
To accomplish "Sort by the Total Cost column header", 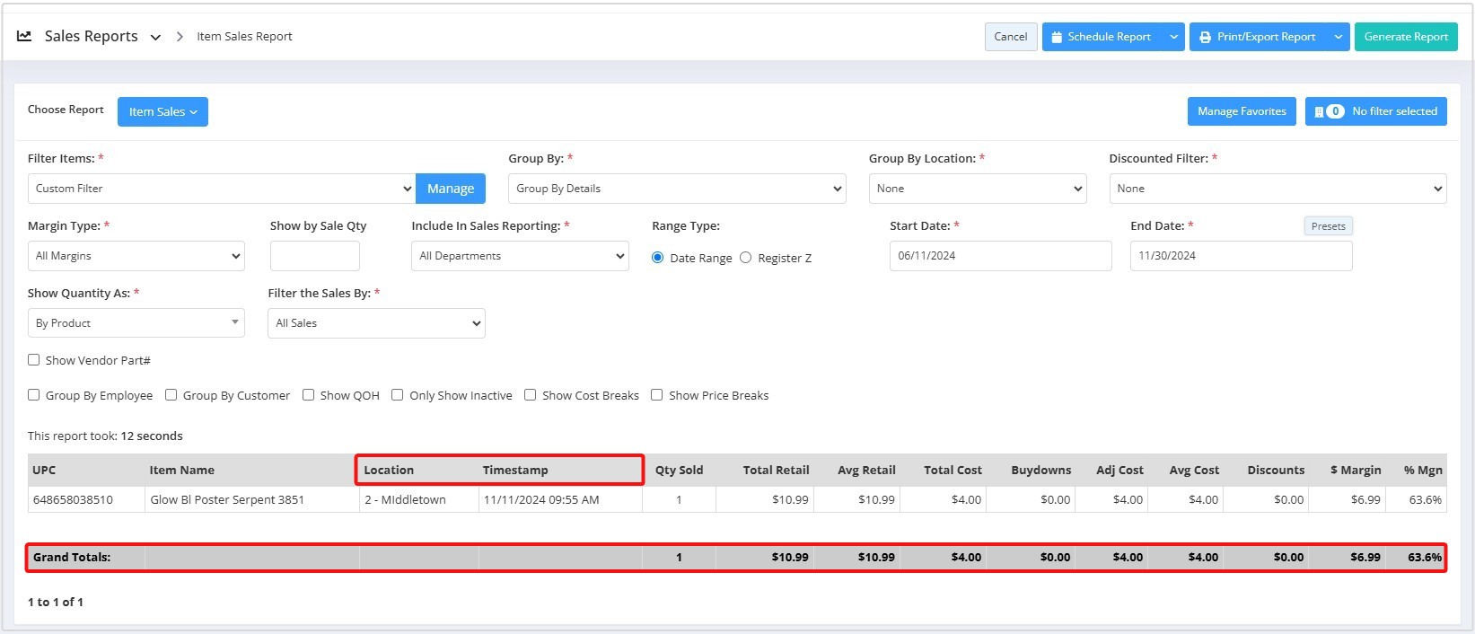I will coord(953,470).
